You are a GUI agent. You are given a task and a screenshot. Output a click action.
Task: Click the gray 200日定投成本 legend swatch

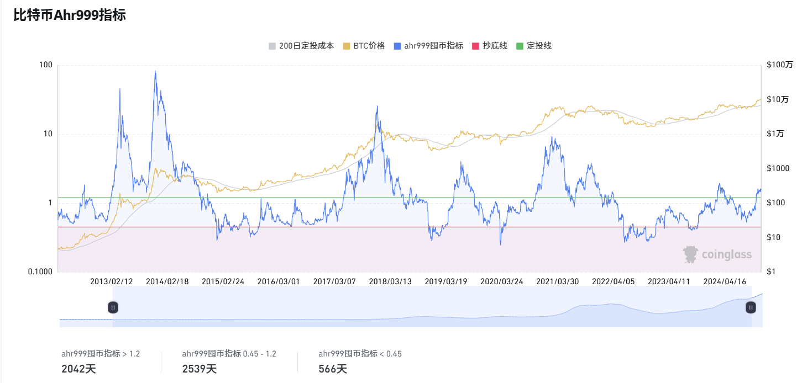pos(271,46)
